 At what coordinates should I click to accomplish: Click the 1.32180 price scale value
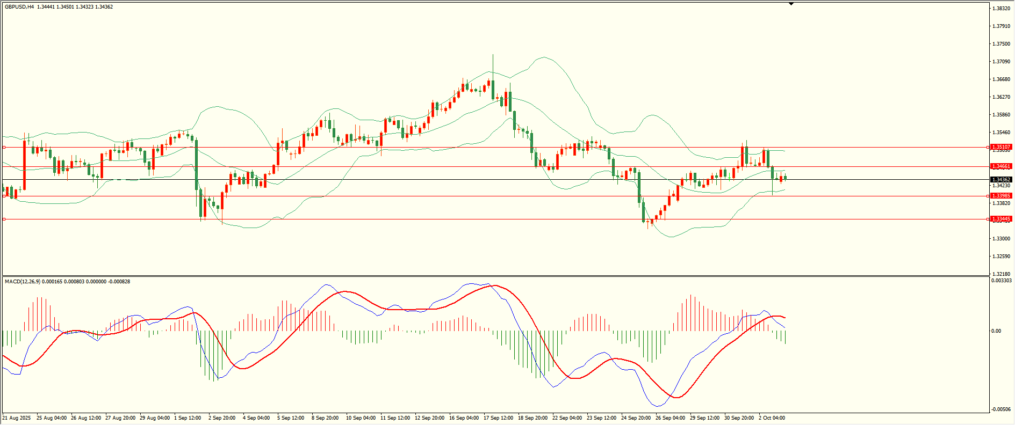(x=1001, y=274)
